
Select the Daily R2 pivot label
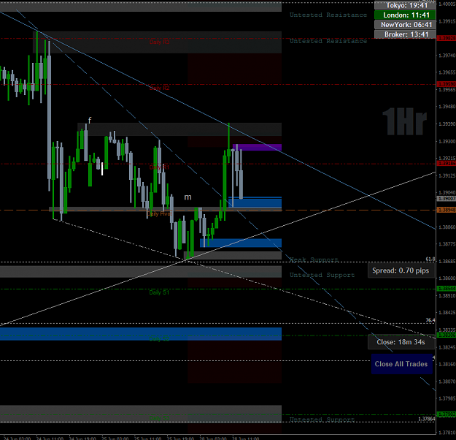coord(159,88)
